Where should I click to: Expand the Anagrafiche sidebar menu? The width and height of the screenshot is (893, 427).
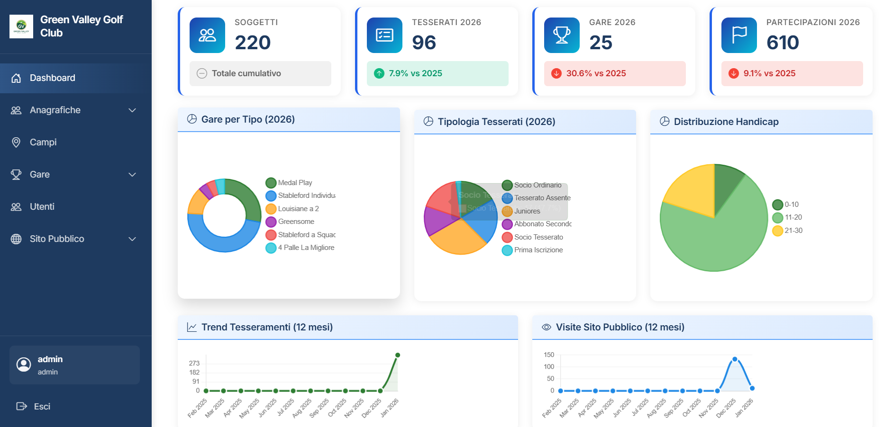pos(132,110)
